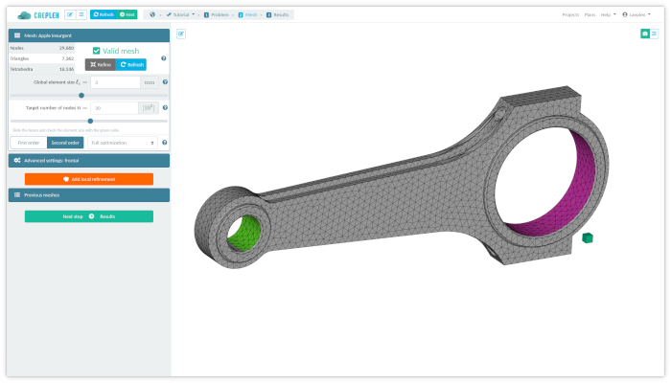Expand the Previous meshes section
Image resolution: width=671 pixels, height=383 pixels.
point(88,195)
